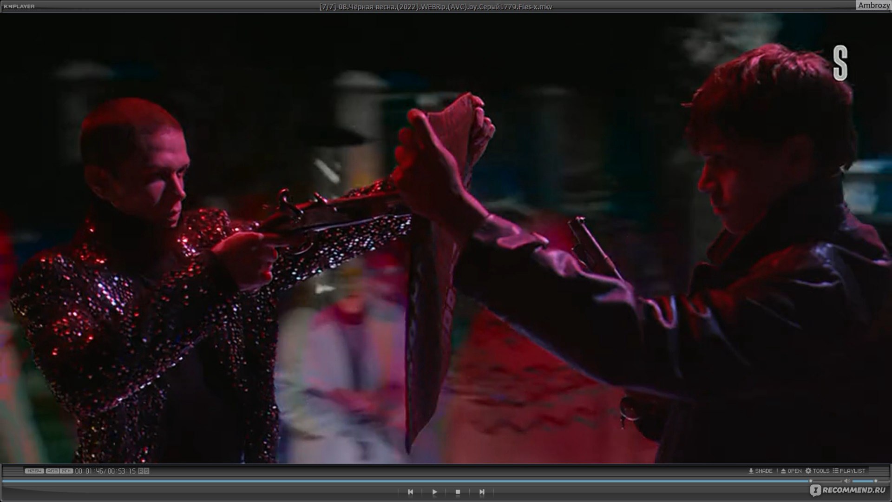Open the Tools gear menu
This screenshot has height=502, width=892.
817,471
